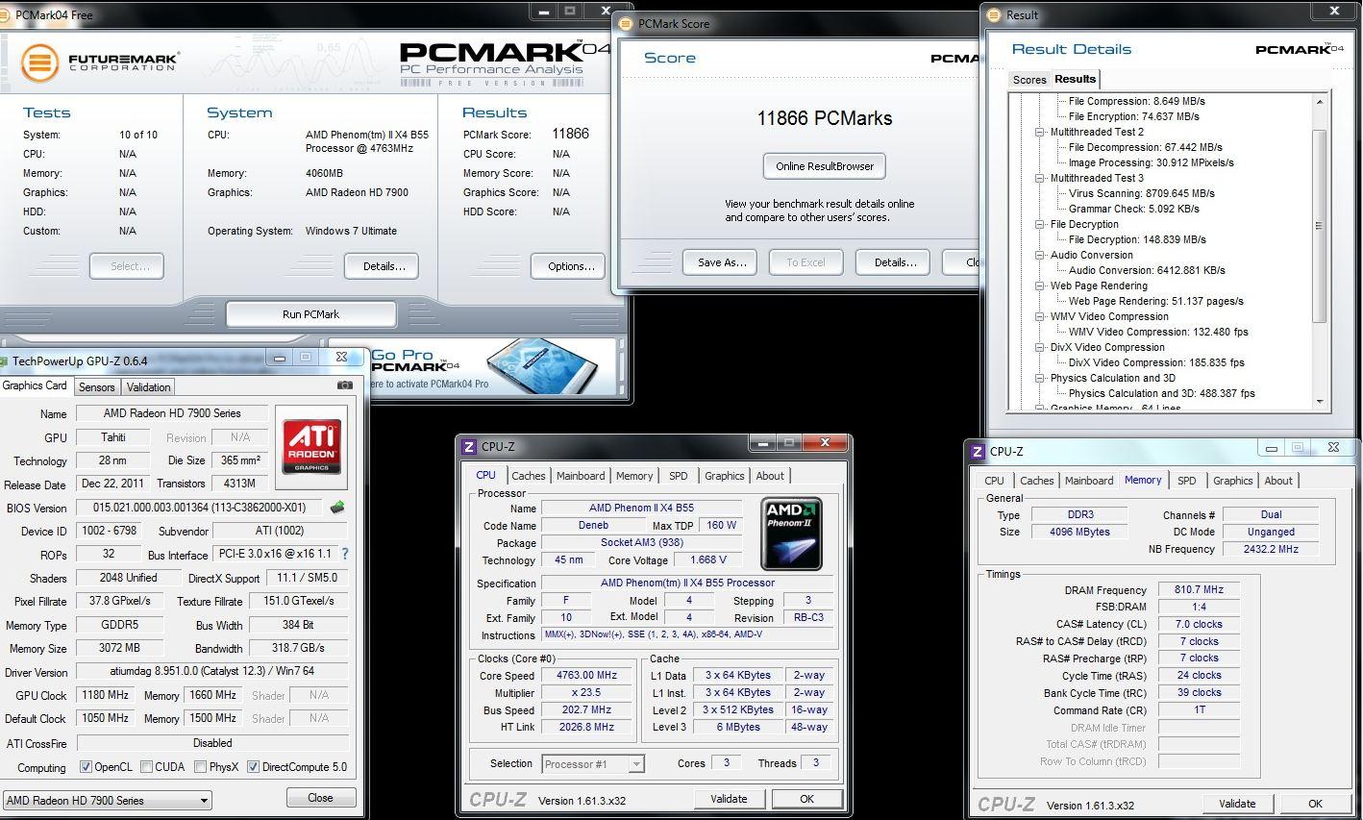Open Caches tab in the CPU-Z CPU window

528,476
